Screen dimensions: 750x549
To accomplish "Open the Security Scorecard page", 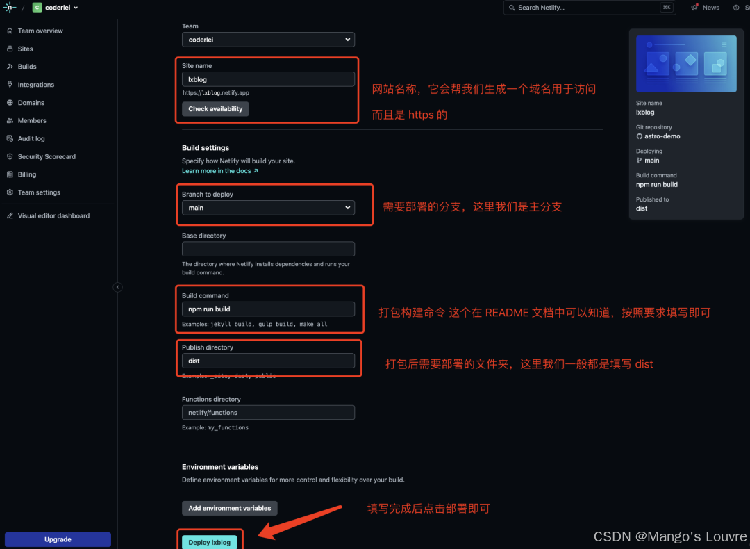I will pos(47,156).
